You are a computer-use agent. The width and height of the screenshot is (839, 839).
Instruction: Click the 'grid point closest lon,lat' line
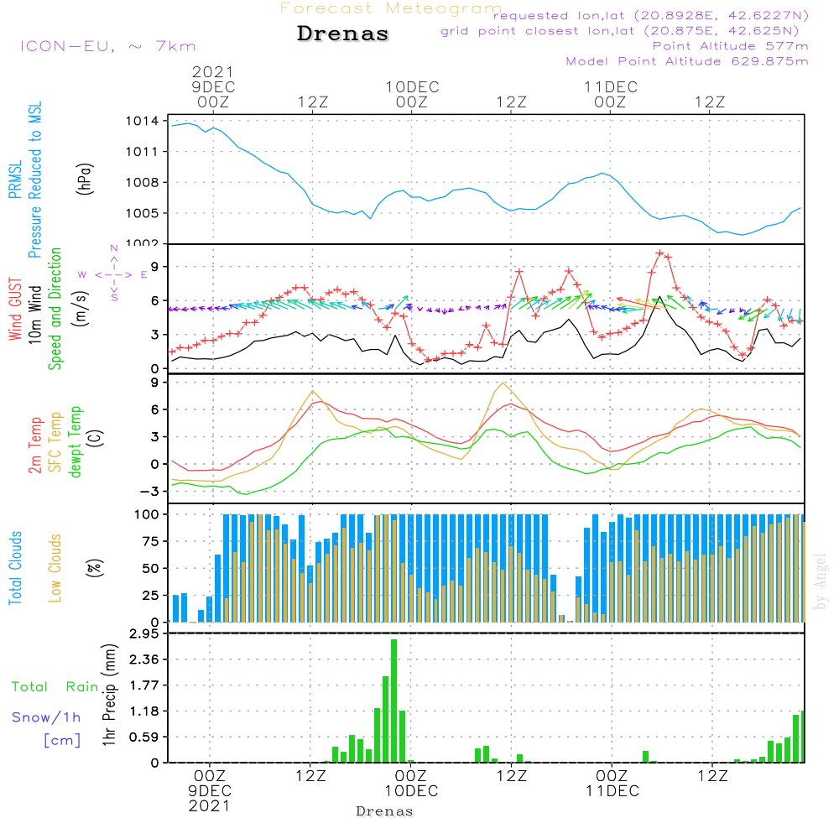click(x=620, y=31)
